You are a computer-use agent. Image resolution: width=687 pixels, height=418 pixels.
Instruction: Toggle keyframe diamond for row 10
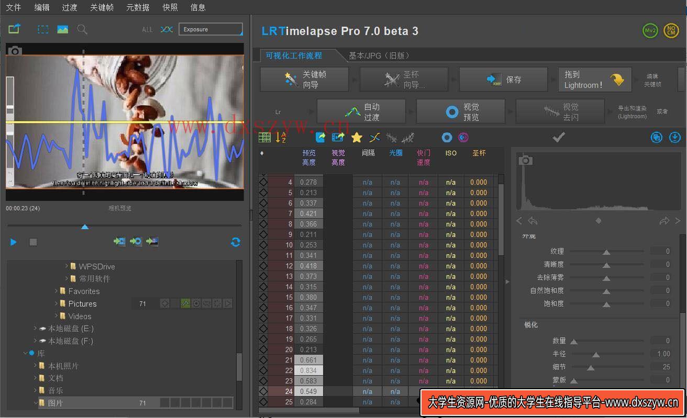(x=263, y=245)
